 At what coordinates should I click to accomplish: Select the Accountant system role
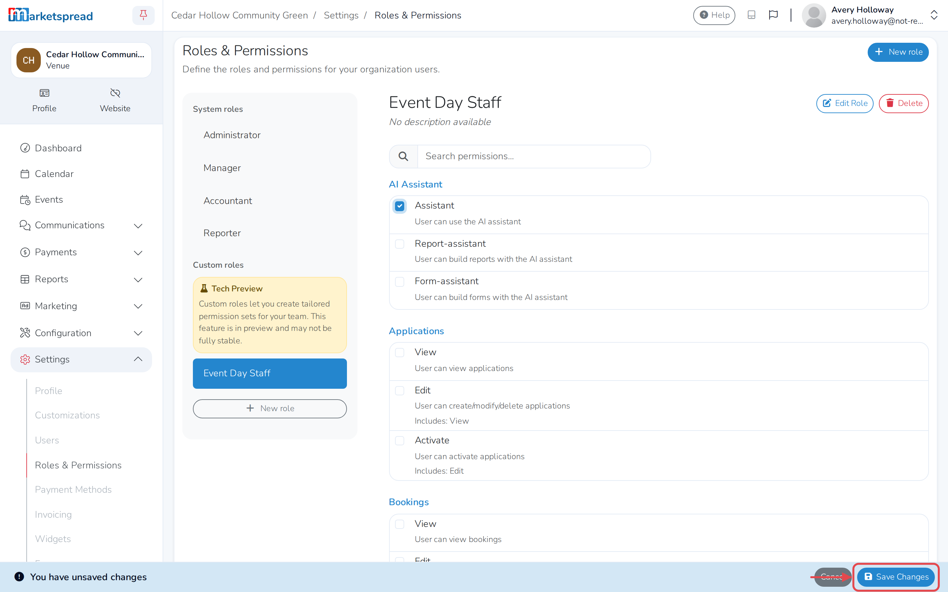click(270, 201)
